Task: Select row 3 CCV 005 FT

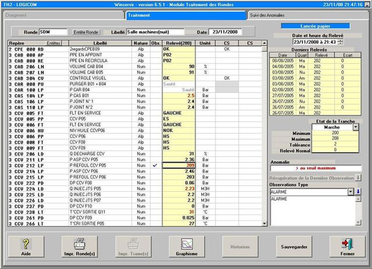Action: (x=135, y=113)
